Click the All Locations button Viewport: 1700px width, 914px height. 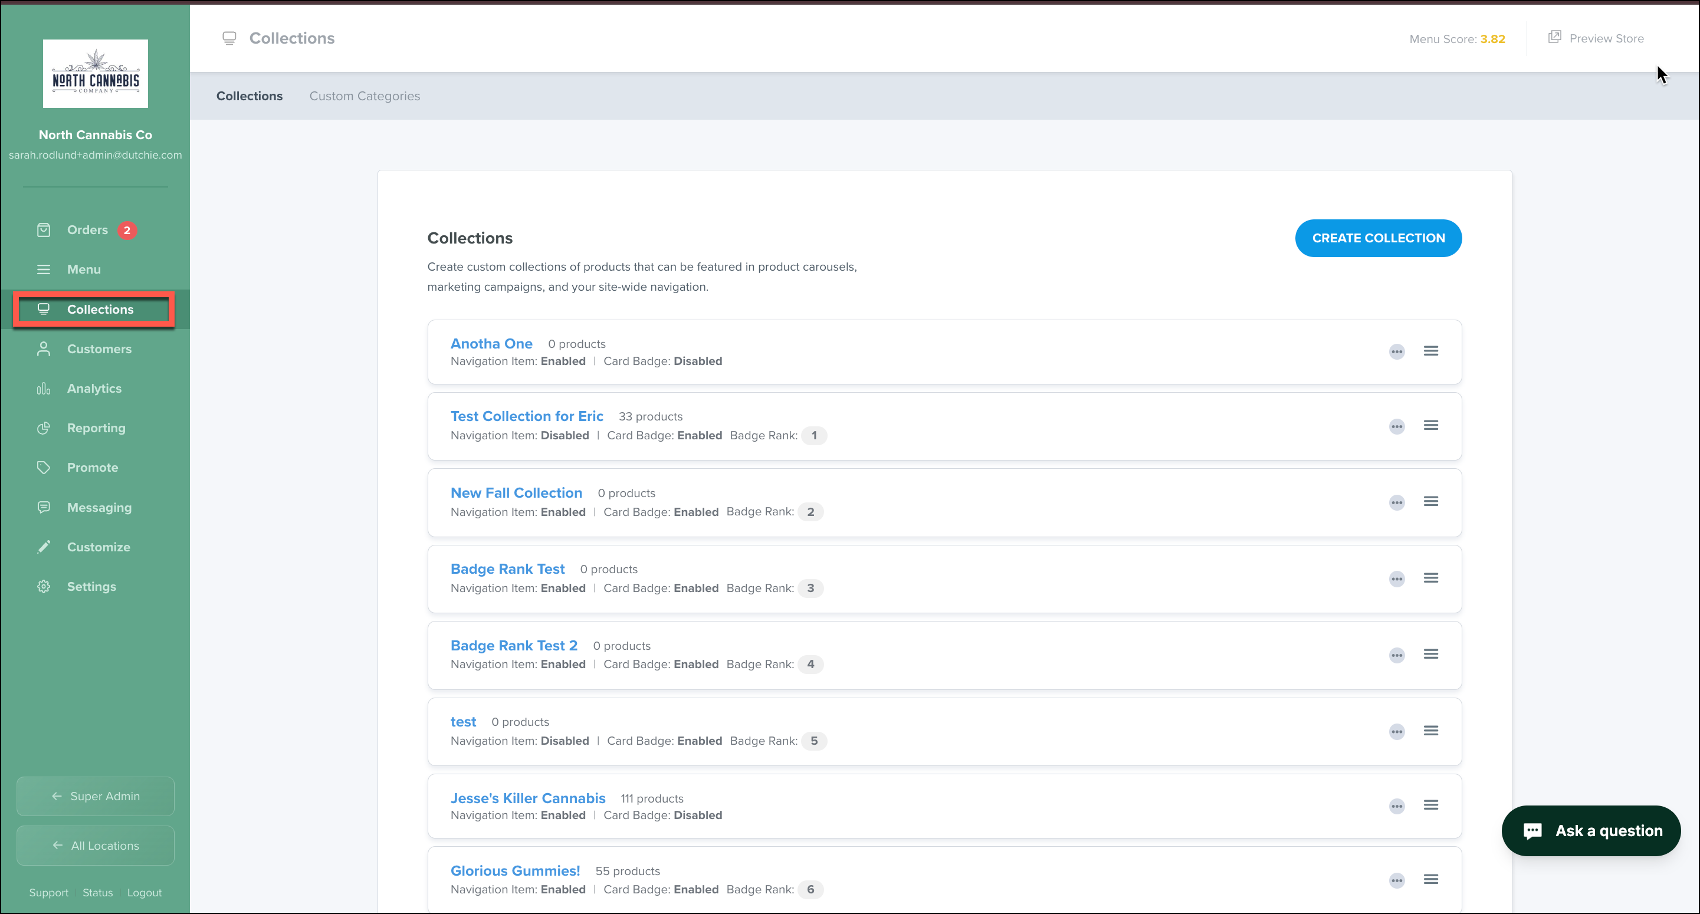coord(96,846)
